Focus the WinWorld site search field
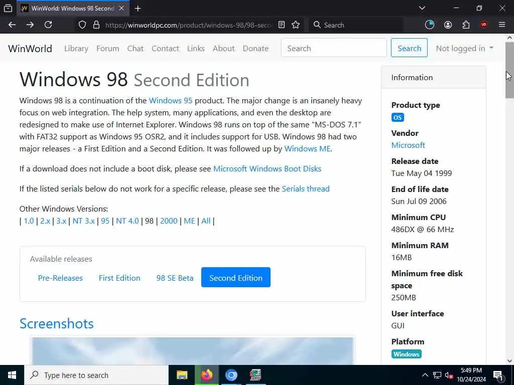The width and height of the screenshot is (514, 385). pos(334,48)
